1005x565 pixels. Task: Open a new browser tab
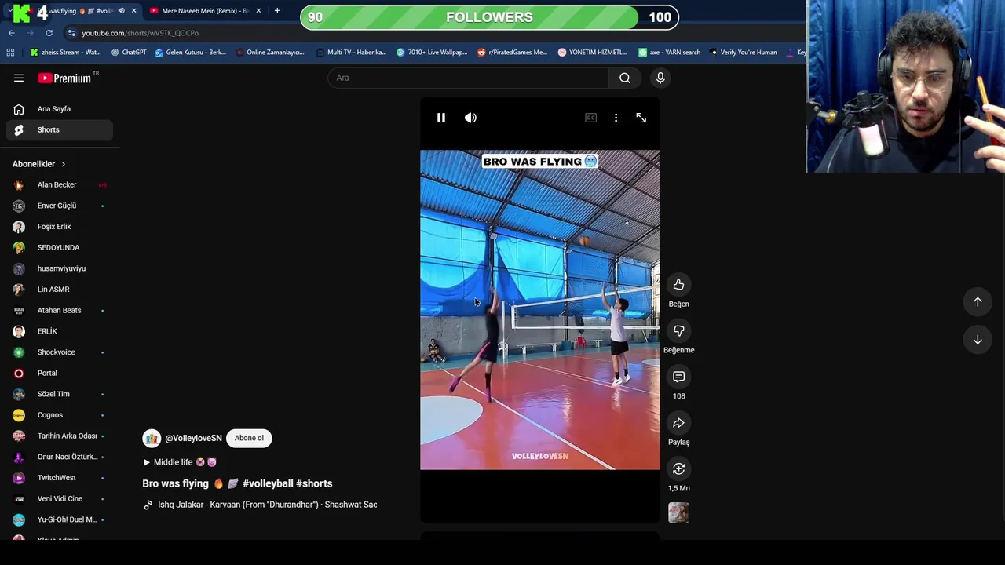pyautogui.click(x=277, y=11)
